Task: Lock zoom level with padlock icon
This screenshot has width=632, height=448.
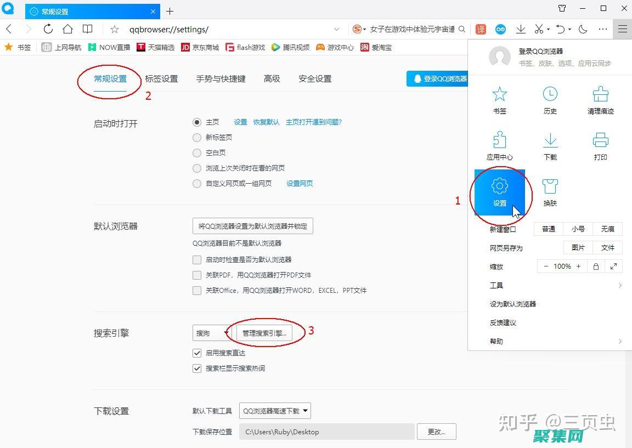Action: point(596,266)
